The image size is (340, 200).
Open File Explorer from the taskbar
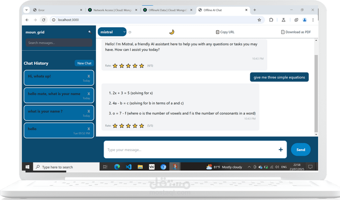(x=140, y=167)
